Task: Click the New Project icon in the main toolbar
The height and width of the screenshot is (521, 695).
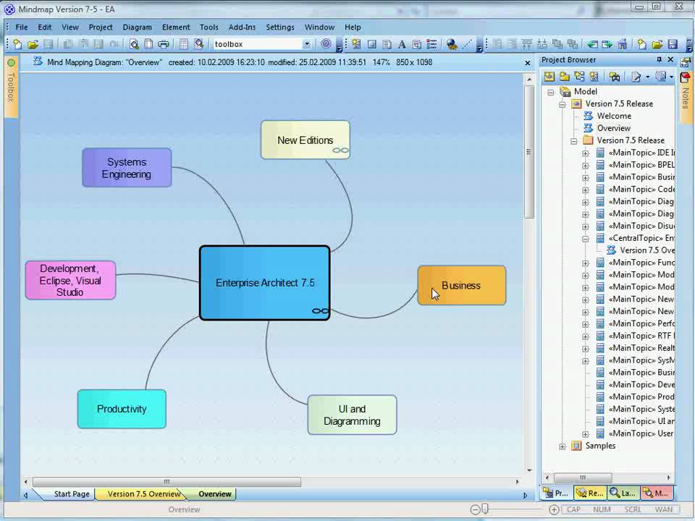Action: pyautogui.click(x=17, y=44)
